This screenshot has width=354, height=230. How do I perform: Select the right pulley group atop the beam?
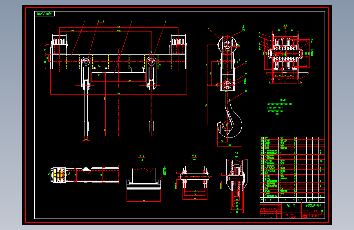(x=178, y=44)
